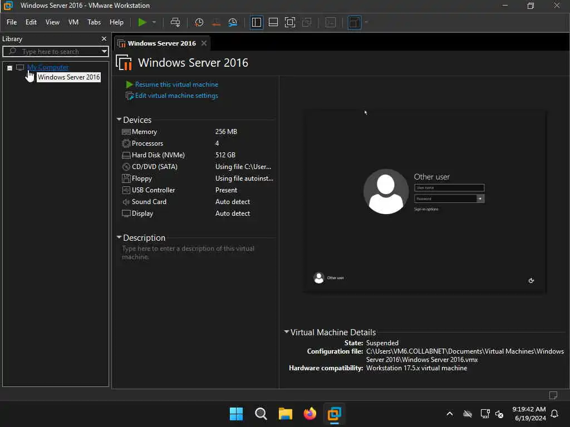Click the green Power On play button
The image size is (570, 427).
tap(142, 22)
